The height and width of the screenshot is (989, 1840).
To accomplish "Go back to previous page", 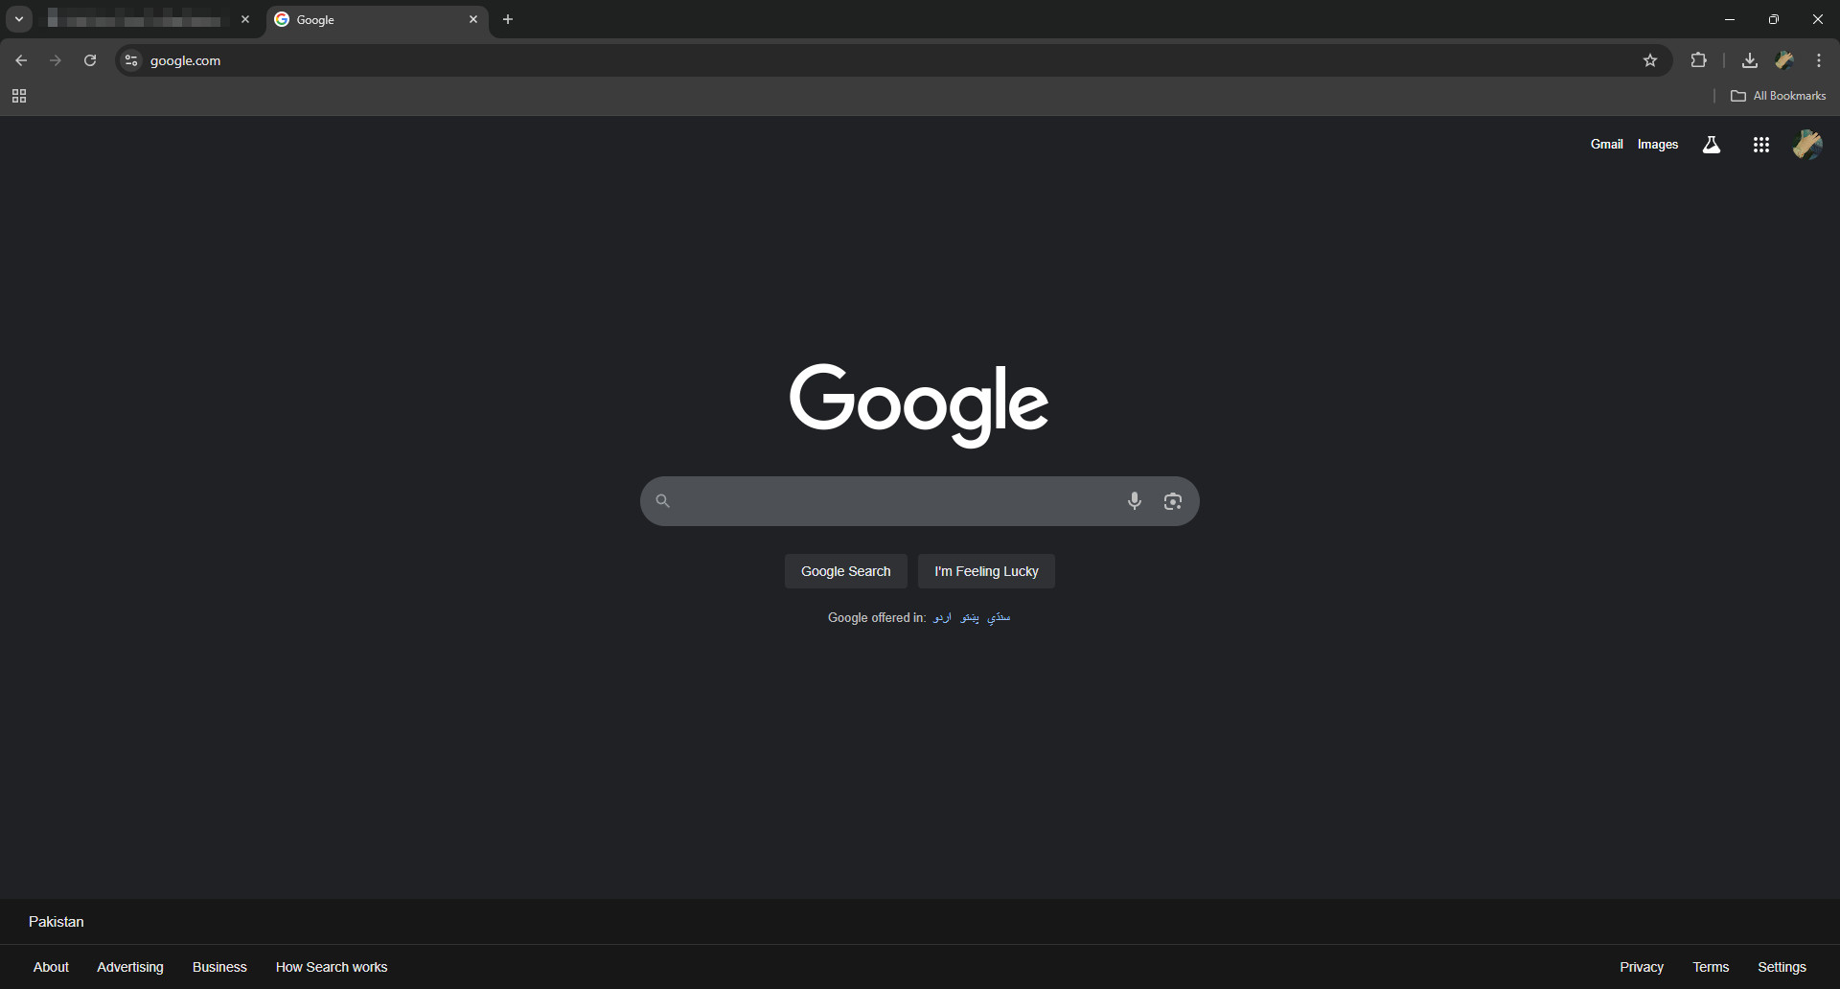I will [21, 60].
